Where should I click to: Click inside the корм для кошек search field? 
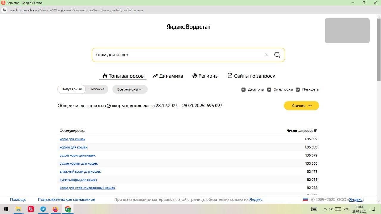tap(179, 55)
